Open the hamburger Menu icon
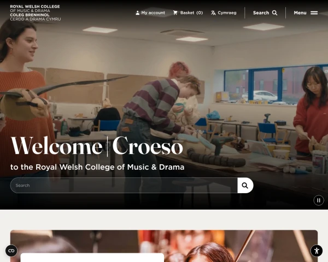The height and width of the screenshot is (262, 328). [x=314, y=13]
